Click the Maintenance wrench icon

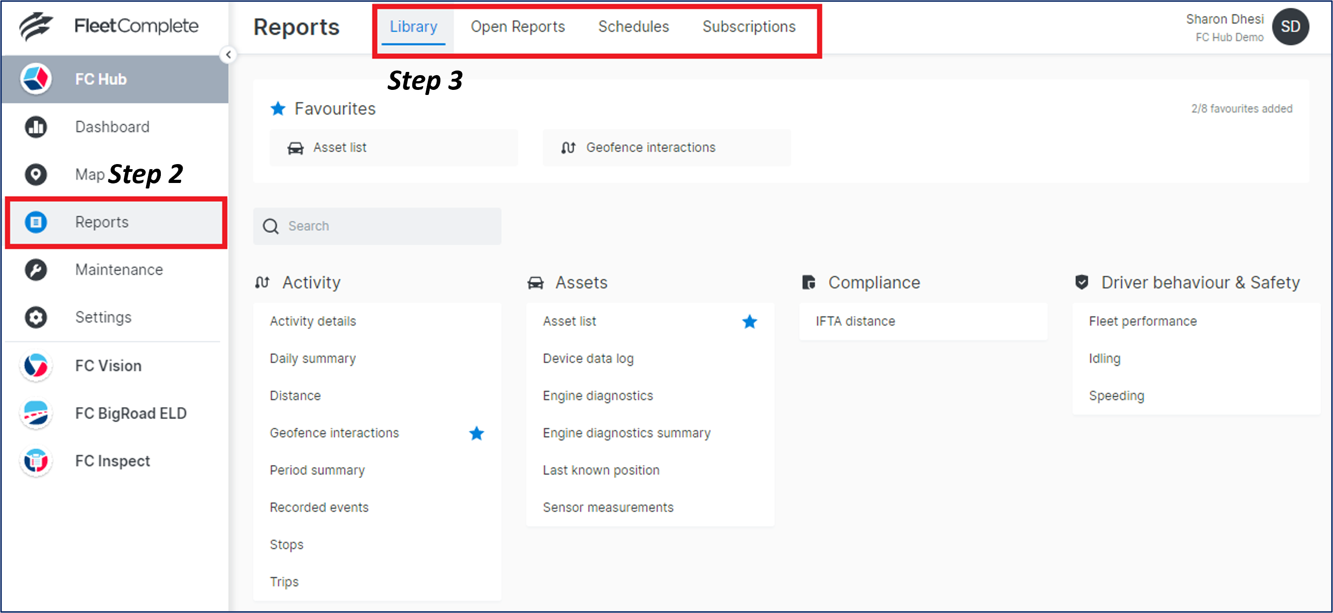(x=35, y=270)
